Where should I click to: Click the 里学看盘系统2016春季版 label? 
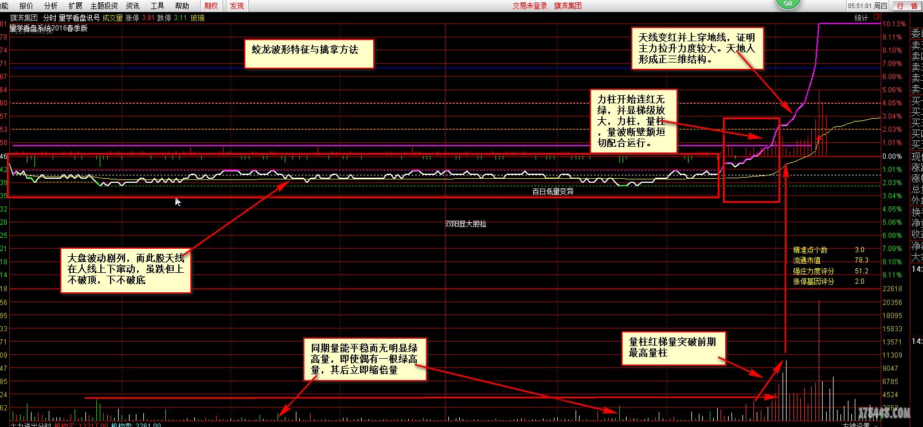[49, 28]
